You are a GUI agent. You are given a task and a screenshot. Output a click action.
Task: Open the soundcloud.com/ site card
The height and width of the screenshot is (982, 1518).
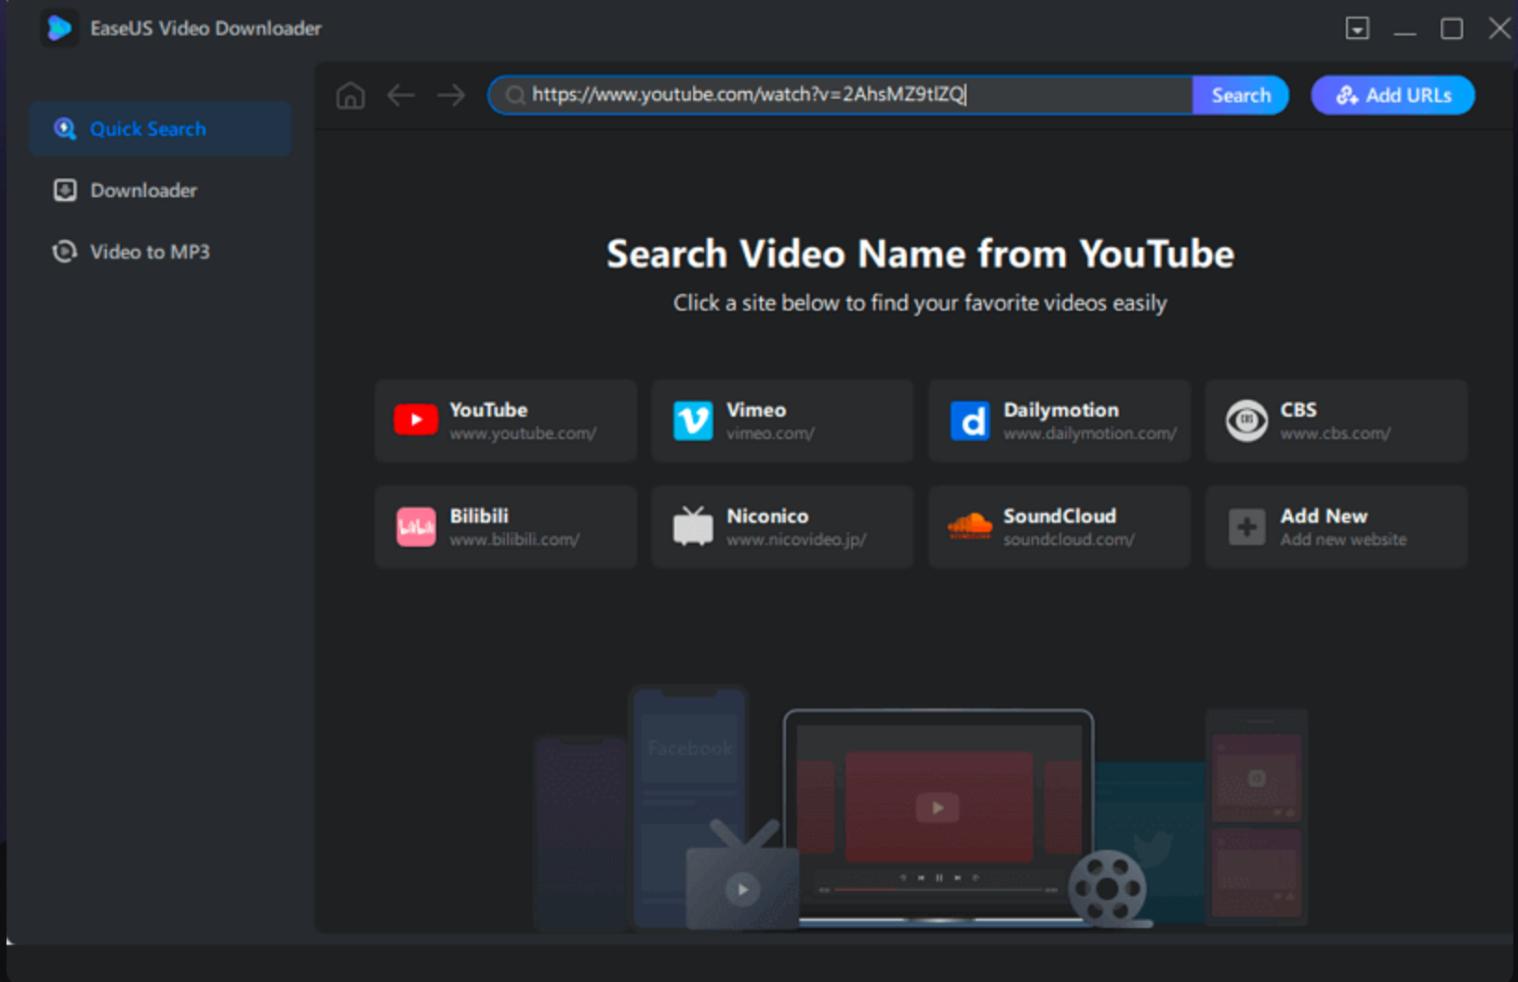[1059, 526]
